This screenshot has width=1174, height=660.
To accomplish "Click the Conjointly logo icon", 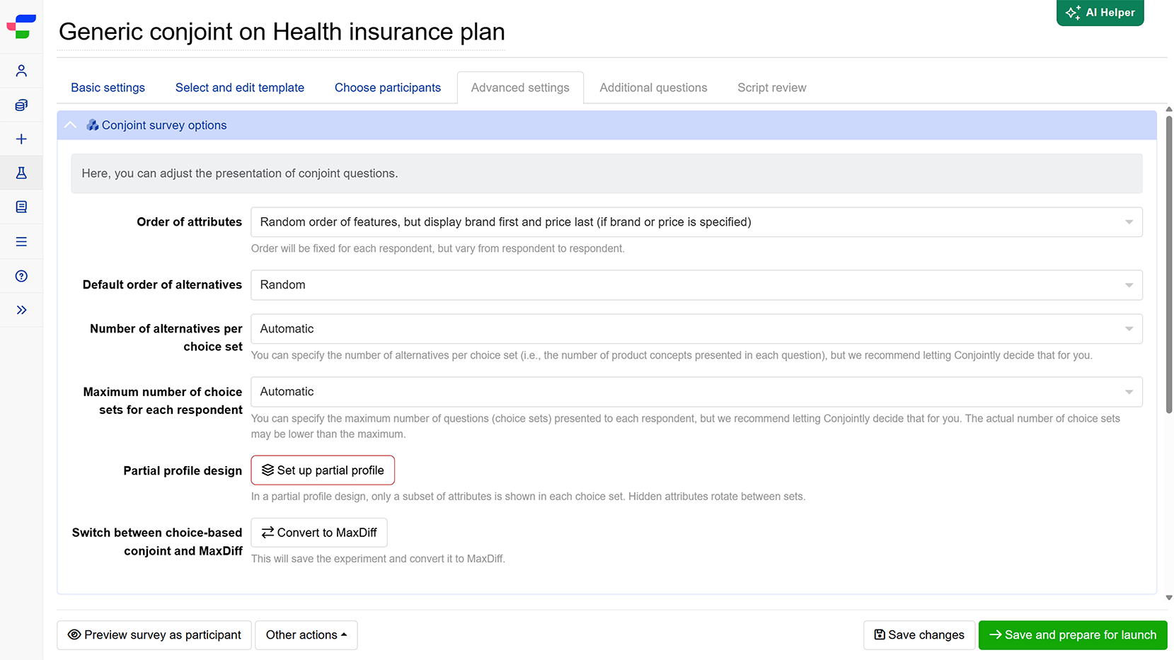I will point(21,27).
